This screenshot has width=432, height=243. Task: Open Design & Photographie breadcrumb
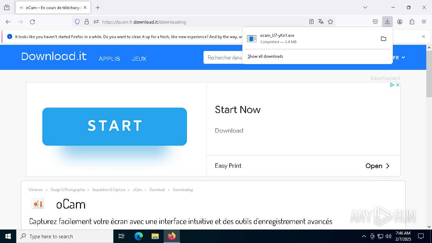point(68,190)
